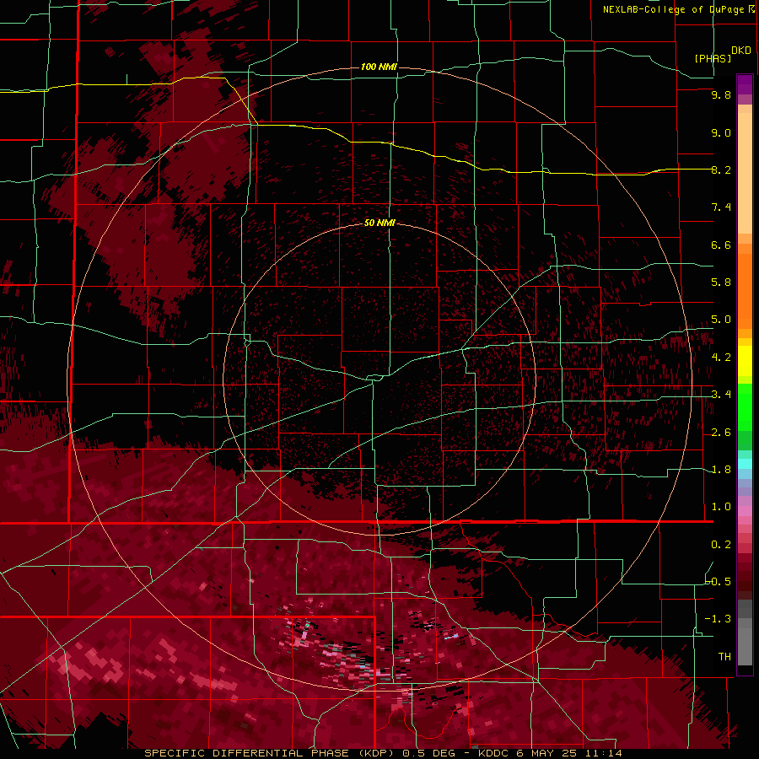Click the 5.0 value on color scale
This screenshot has width=759, height=759.
pos(721,320)
